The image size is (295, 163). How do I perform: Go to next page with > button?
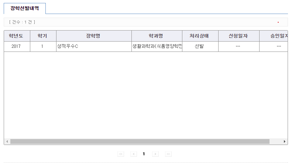(155, 154)
